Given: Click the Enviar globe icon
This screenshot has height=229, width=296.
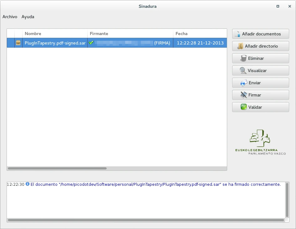Looking at the screenshot, I should tap(244, 83).
